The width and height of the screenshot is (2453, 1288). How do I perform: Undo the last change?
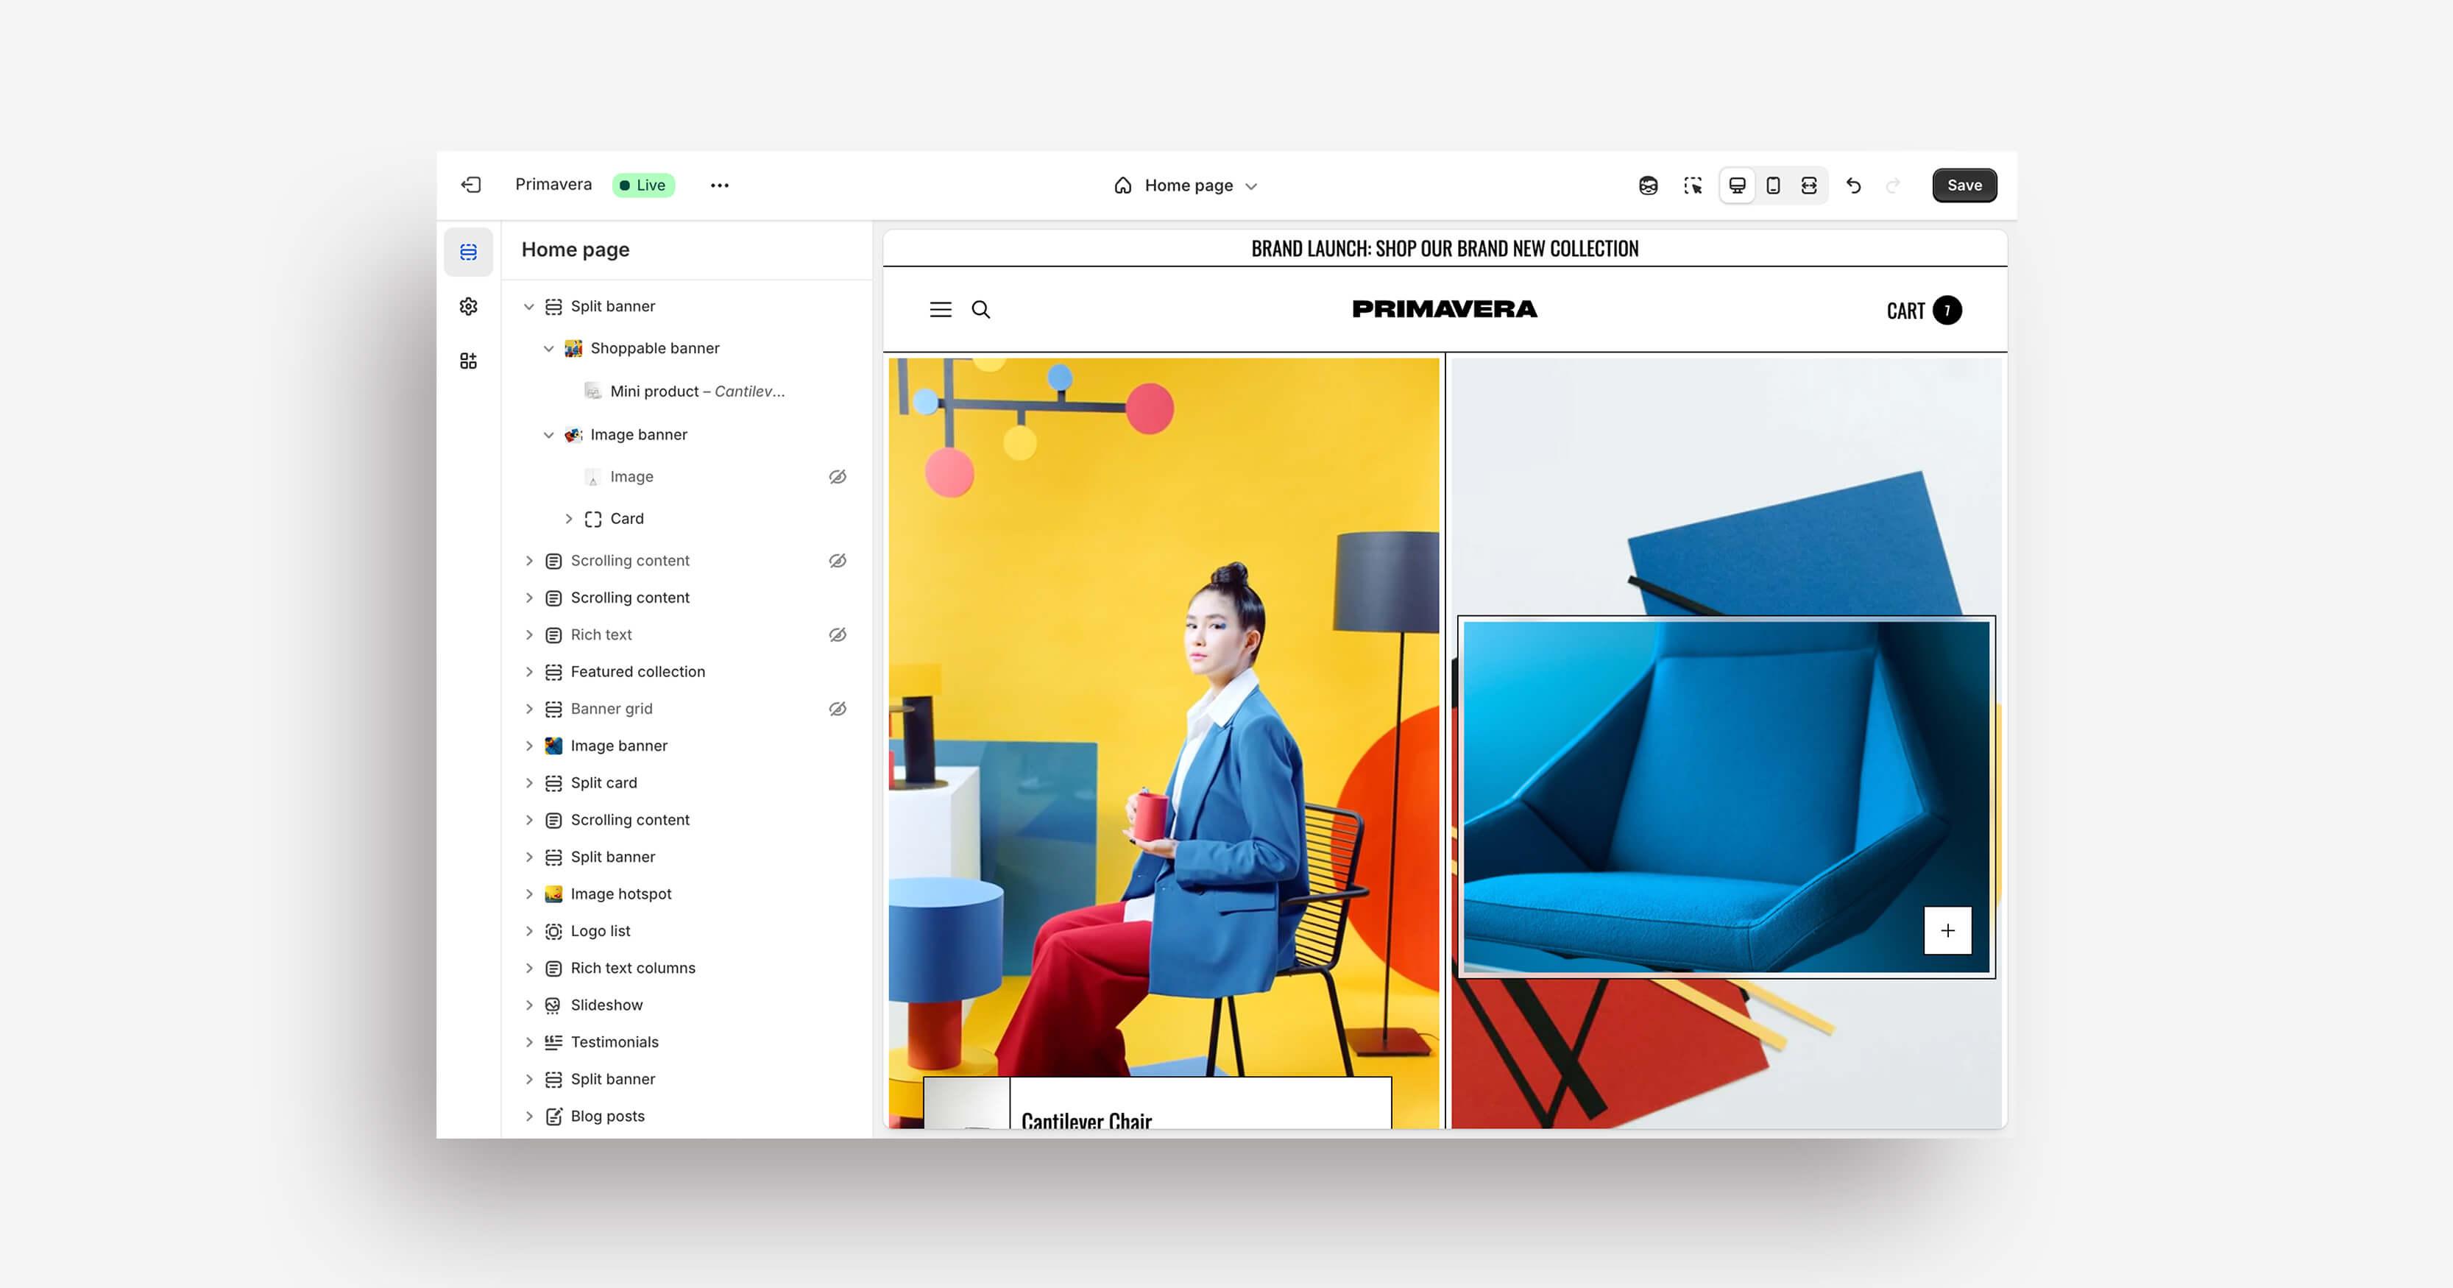point(1853,185)
